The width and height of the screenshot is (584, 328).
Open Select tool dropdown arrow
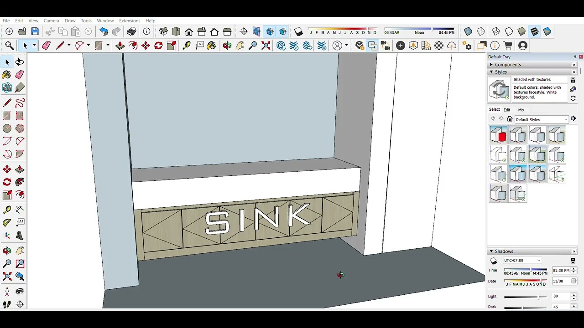pyautogui.click(x=34, y=46)
